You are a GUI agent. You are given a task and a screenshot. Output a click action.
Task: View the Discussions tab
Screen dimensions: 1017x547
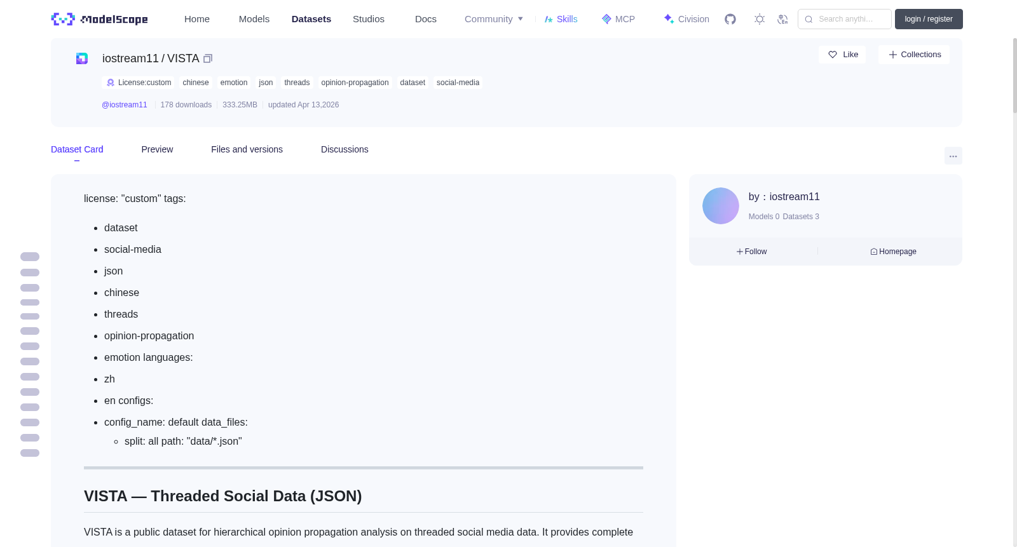point(345,149)
